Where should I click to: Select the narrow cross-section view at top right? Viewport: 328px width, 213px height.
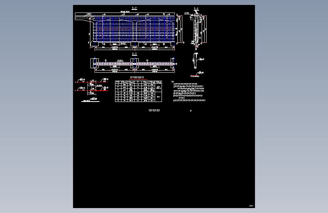[x=196, y=29]
